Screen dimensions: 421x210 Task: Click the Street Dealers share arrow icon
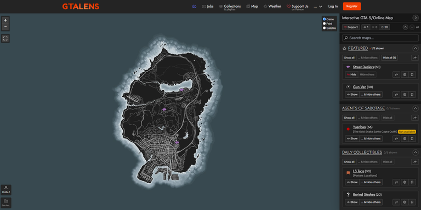pyautogui.click(x=396, y=74)
